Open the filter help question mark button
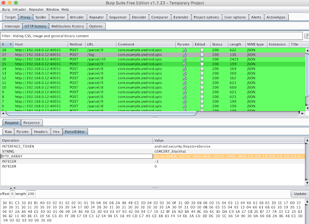 [307, 36]
